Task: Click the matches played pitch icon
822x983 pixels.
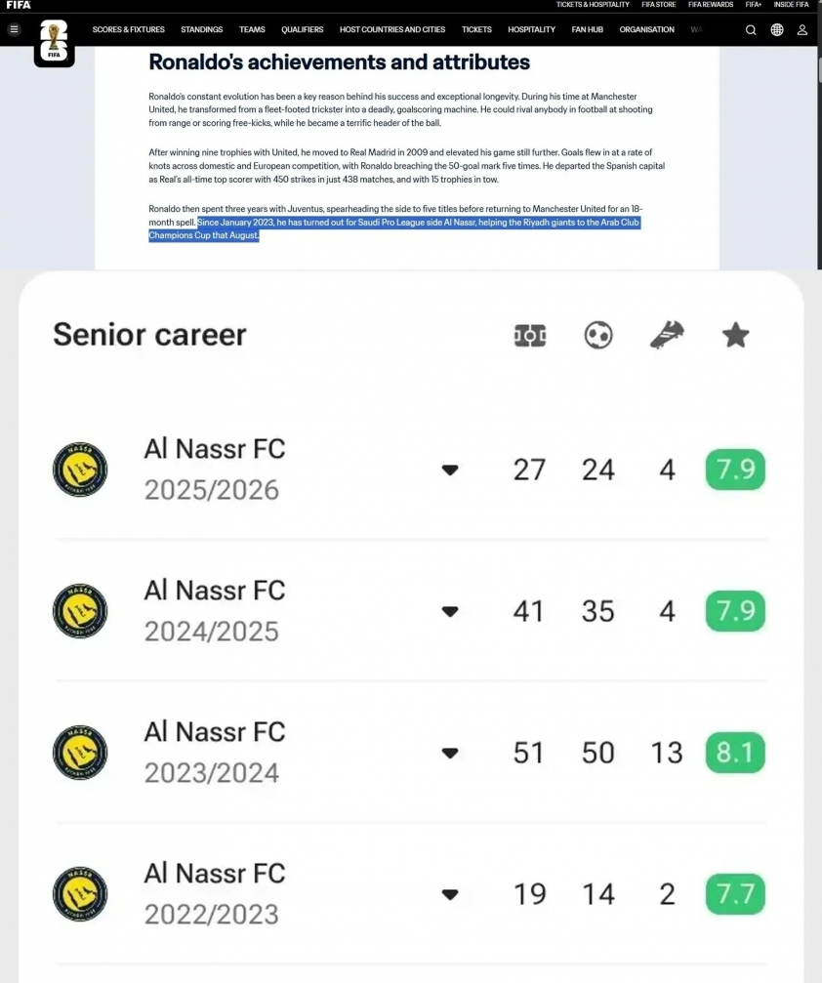Action: point(529,336)
